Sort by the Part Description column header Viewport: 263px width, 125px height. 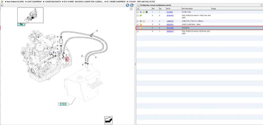click(196, 9)
